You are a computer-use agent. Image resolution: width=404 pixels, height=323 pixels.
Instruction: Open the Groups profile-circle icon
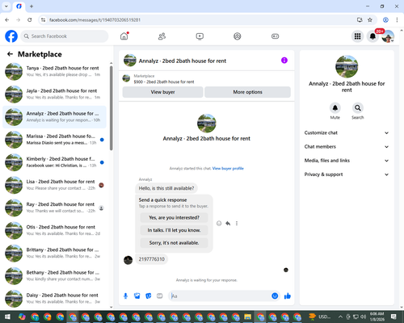click(238, 36)
